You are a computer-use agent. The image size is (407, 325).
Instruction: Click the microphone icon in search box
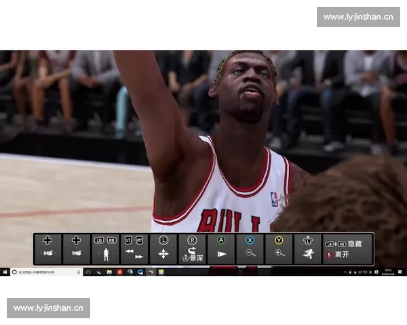pos(79,272)
